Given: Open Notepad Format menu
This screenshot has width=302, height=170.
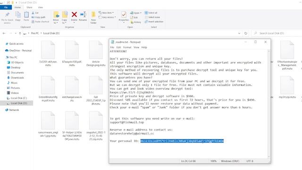Looking at the screenshot, I should (127, 47).
